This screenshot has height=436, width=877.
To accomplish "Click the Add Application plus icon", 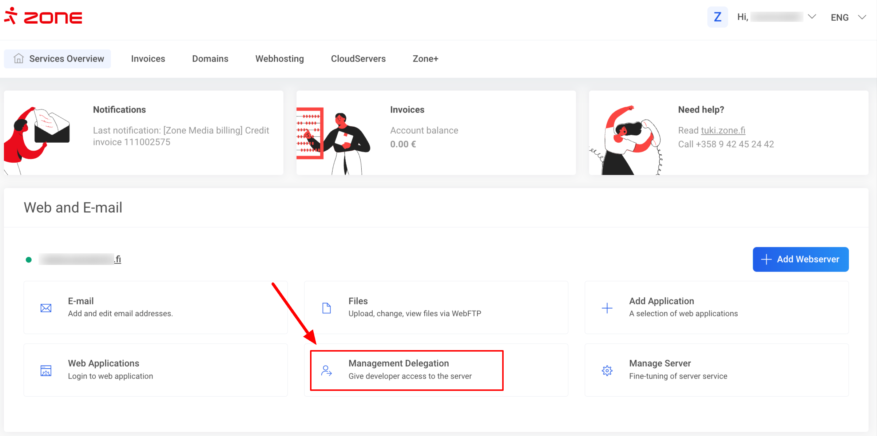I will tap(607, 308).
